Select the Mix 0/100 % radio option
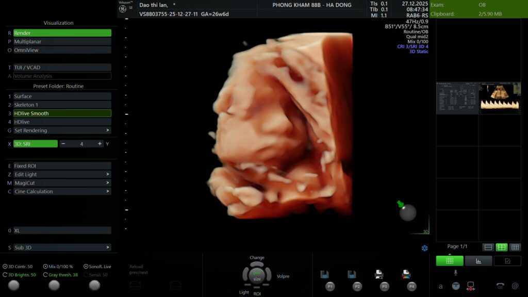 click(x=46, y=267)
